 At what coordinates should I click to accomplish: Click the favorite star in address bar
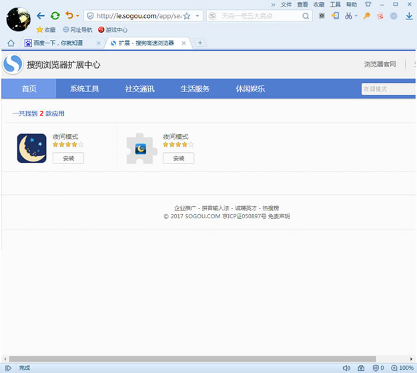pyautogui.click(x=187, y=16)
